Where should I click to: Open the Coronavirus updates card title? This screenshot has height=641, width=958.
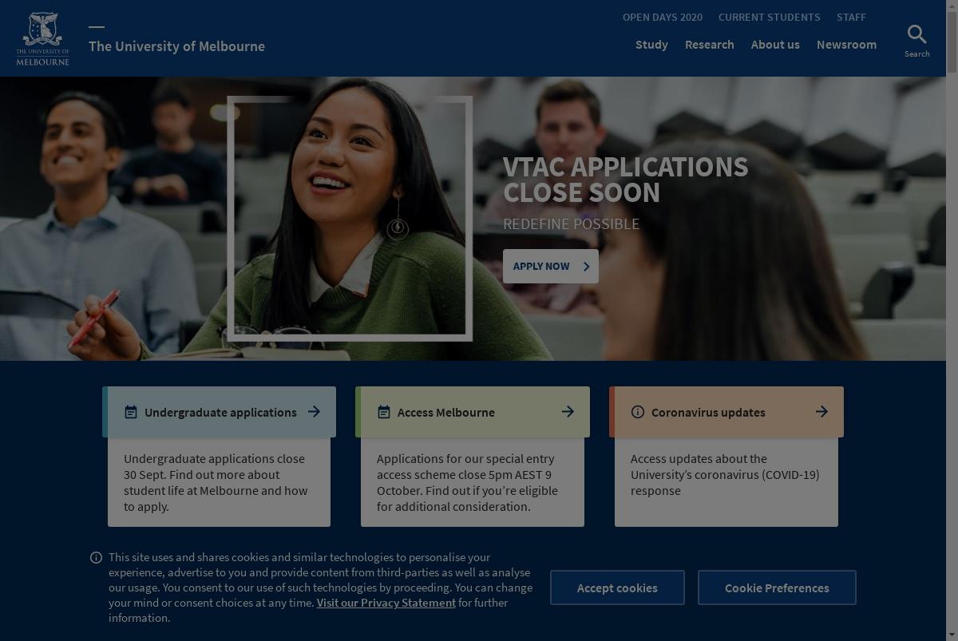(x=708, y=413)
